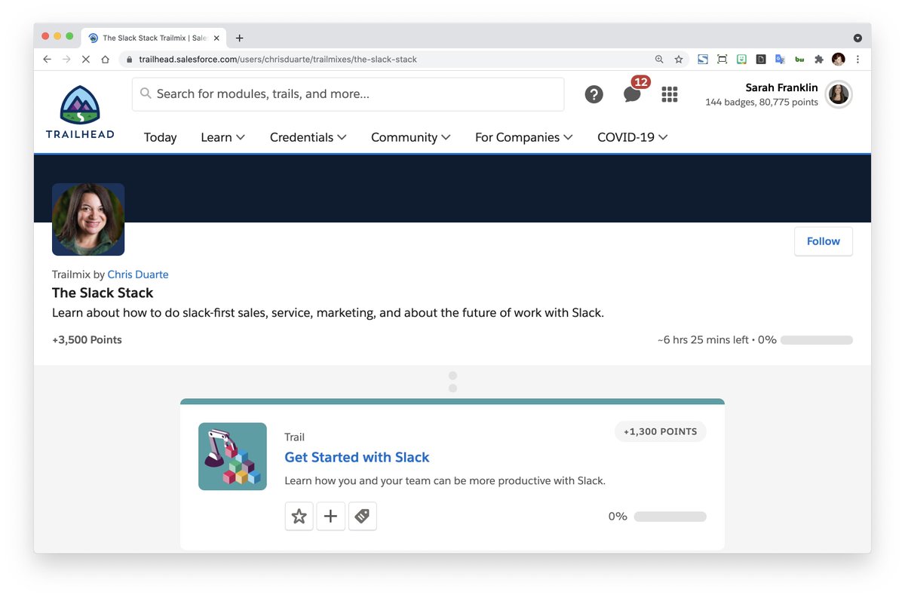
Task: Add Get Started with Slack to trailmix
Action: [x=330, y=517]
